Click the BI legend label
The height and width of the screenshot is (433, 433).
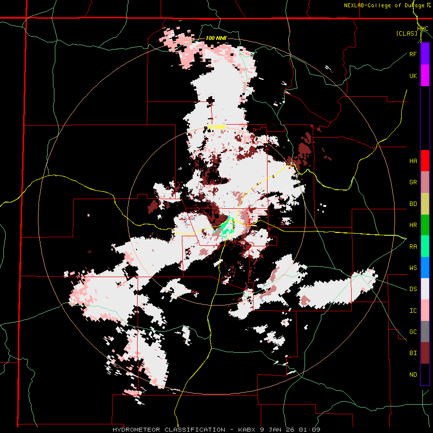point(413,353)
